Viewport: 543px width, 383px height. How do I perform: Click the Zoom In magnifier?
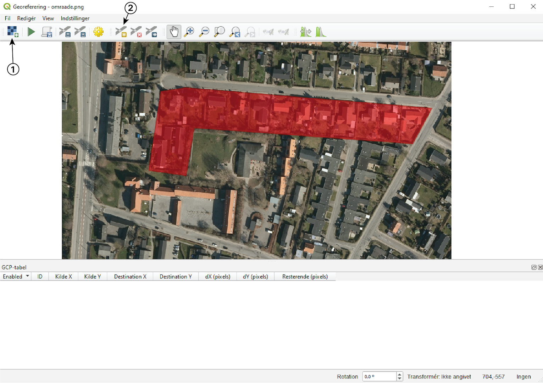(x=189, y=32)
